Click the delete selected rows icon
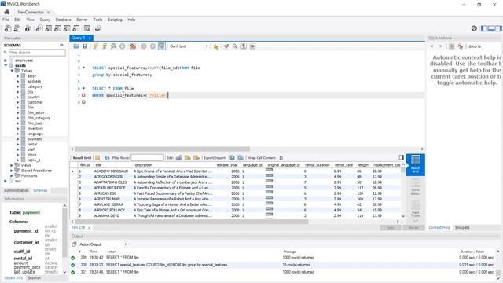Screen dimensions: 503x283 click(196, 158)
